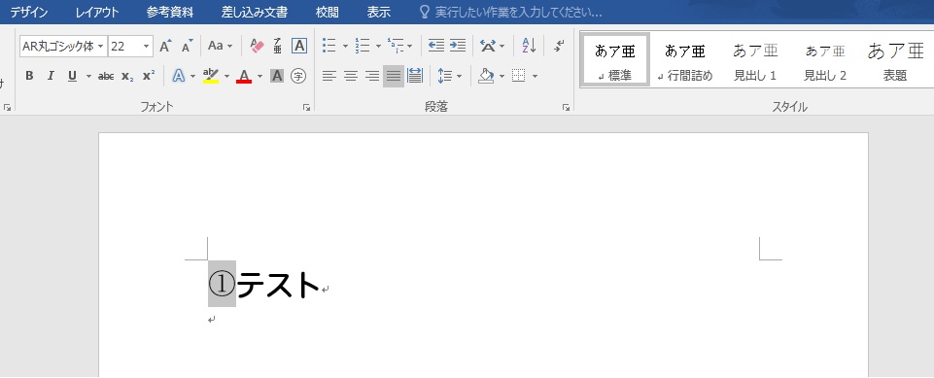Open the borders dropdown arrow
This screenshot has height=378, width=934.
pyautogui.click(x=535, y=76)
